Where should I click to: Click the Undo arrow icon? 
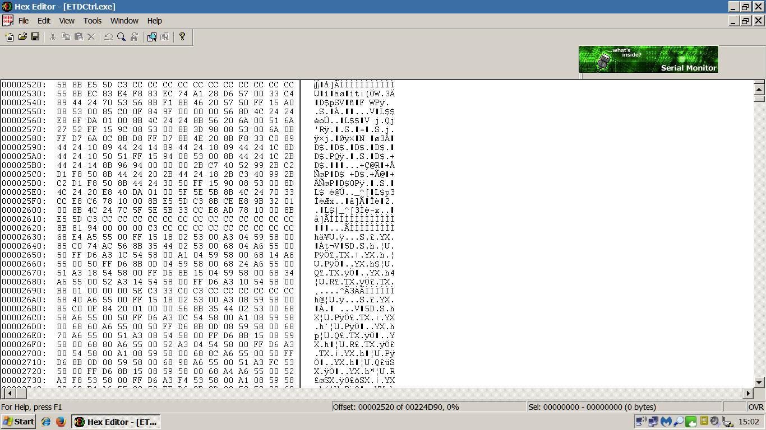(109, 37)
